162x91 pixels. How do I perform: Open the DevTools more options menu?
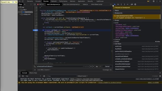point(157,1)
